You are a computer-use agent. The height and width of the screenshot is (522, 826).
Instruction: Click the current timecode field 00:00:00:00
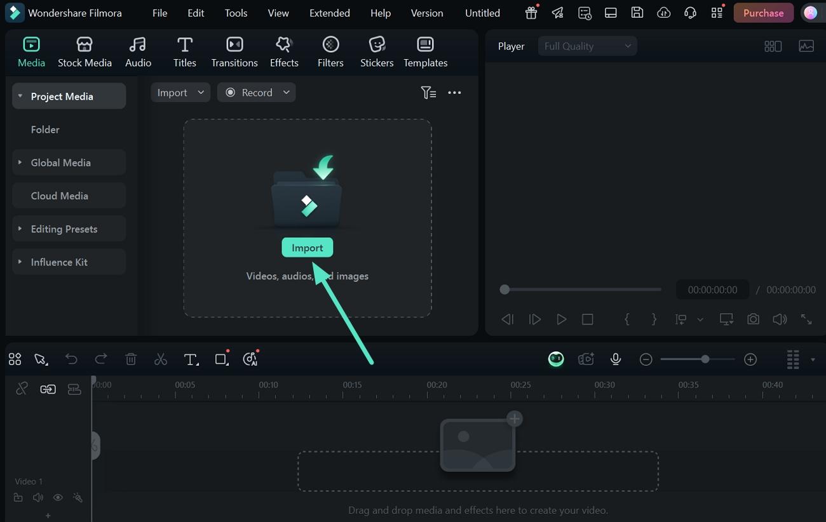(x=712, y=290)
